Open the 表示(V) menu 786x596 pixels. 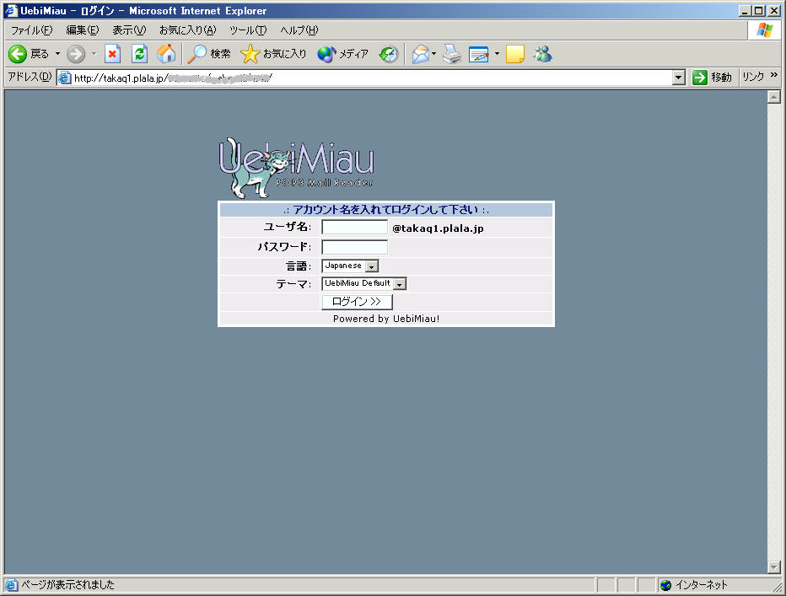coord(129,30)
